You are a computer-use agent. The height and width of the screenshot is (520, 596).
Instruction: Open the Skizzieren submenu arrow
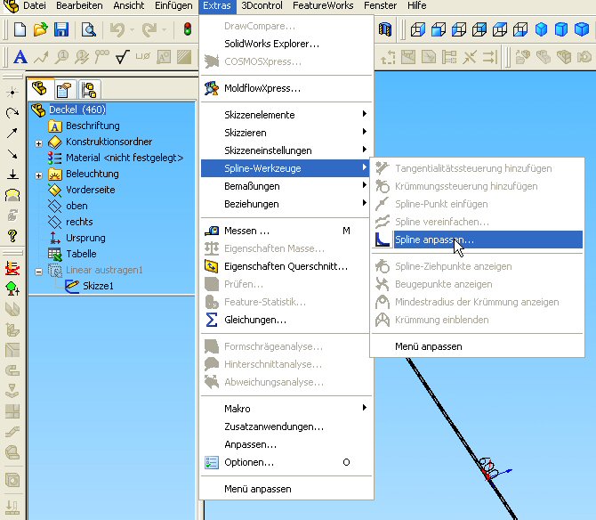click(x=365, y=132)
